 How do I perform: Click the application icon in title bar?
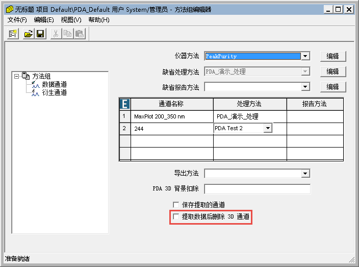click(10, 9)
